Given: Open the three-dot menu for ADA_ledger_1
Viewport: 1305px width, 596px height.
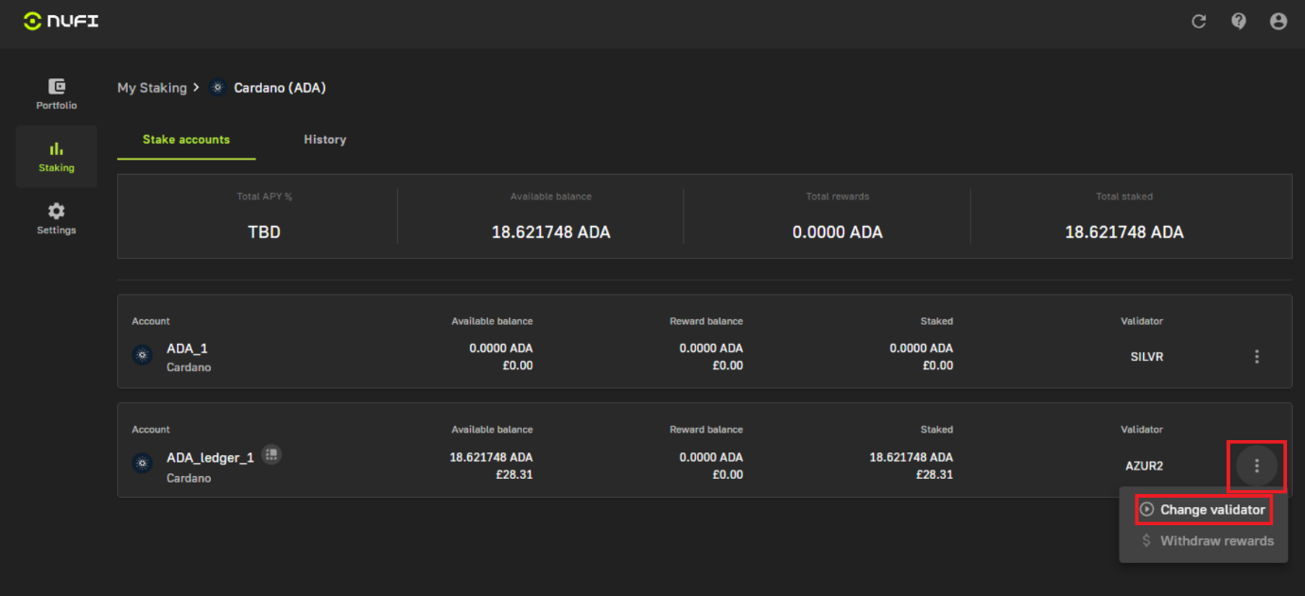Looking at the screenshot, I should [1257, 466].
